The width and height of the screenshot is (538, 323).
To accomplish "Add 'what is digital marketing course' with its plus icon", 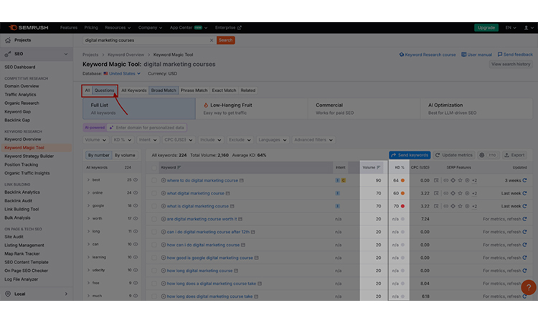I will tap(164, 206).
